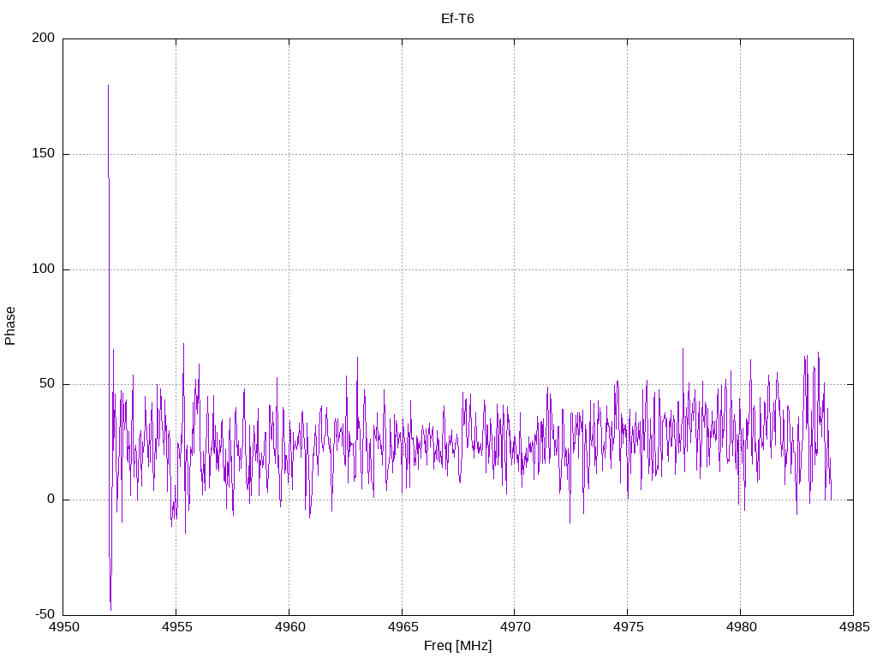
Task: Select the 4960 frequency tick label
Action: (289, 629)
